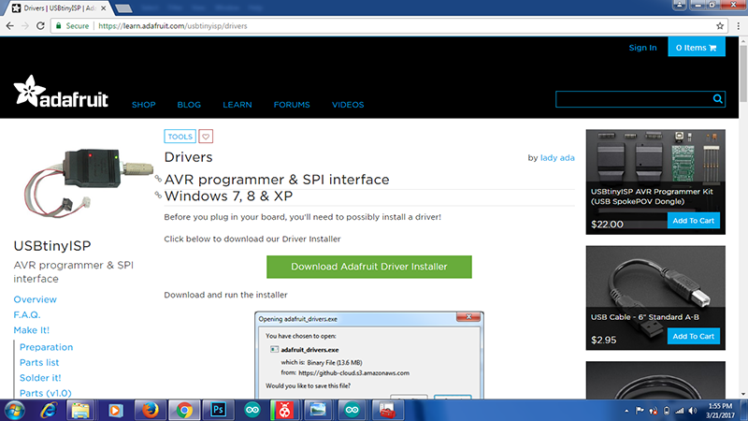The image size is (748, 421).
Task: Open the Parts list sub-page
Action: [39, 362]
